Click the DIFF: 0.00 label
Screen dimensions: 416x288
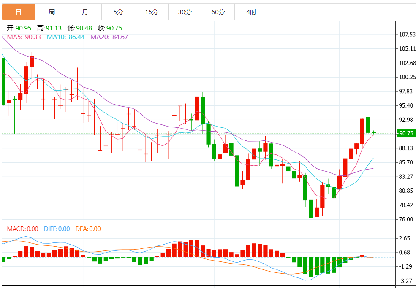coord(57,229)
